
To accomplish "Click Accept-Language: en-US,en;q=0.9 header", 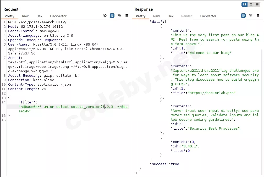I will (41, 36).
